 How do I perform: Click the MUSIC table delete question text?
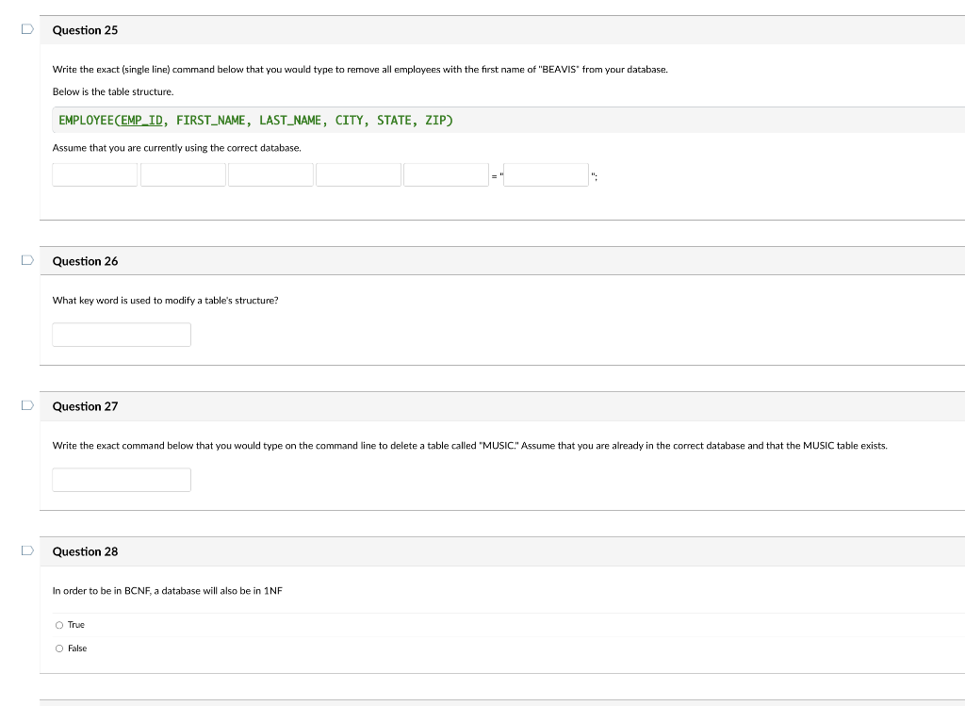(469, 446)
